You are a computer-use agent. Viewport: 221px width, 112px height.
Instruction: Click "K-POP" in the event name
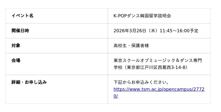coord(120,16)
